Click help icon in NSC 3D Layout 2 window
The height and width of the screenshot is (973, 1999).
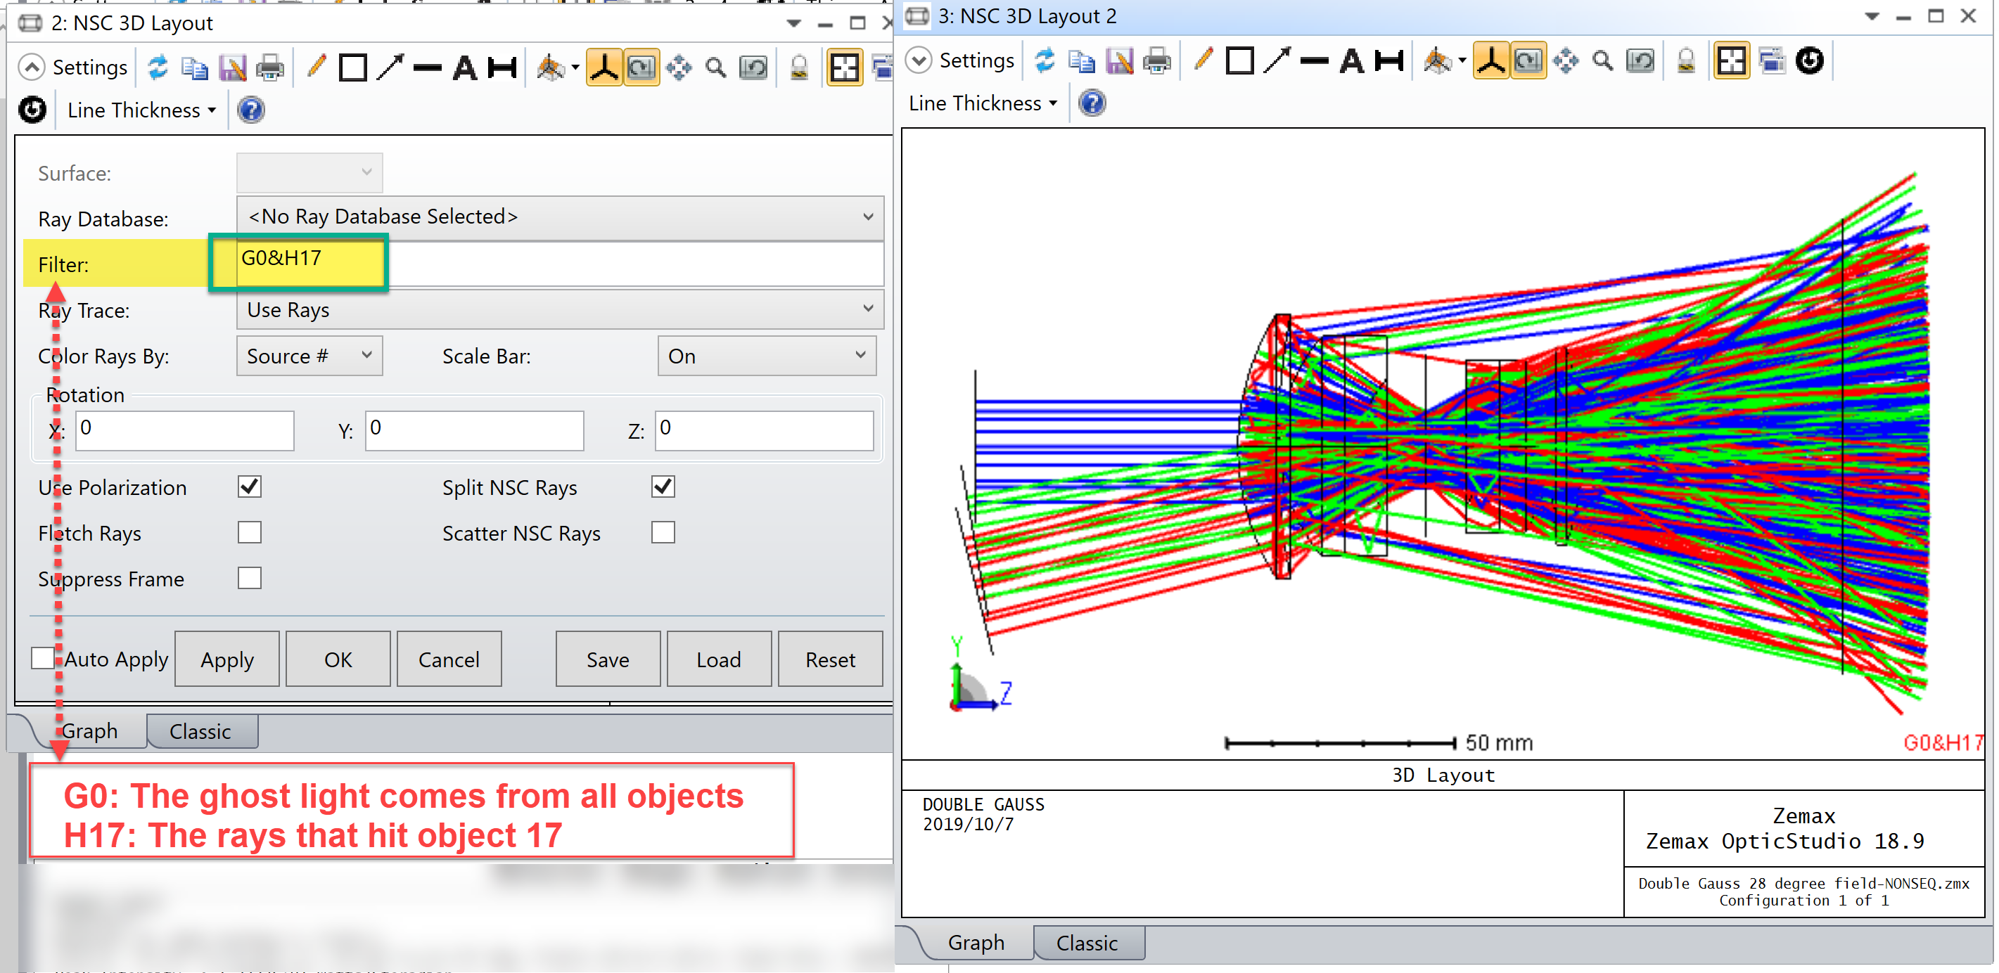pos(1092,103)
